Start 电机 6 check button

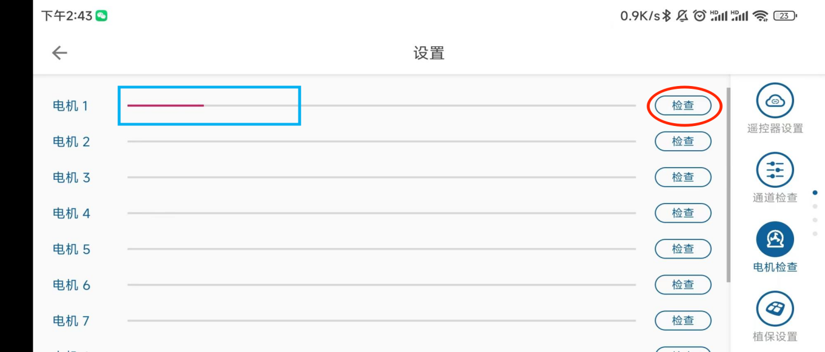pos(683,285)
